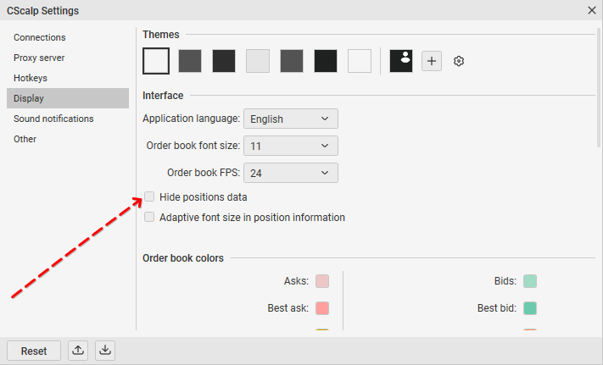Screen dimensions: 603x365
Task: Select the third theme, dark charcoal
Action: pyautogui.click(x=224, y=61)
